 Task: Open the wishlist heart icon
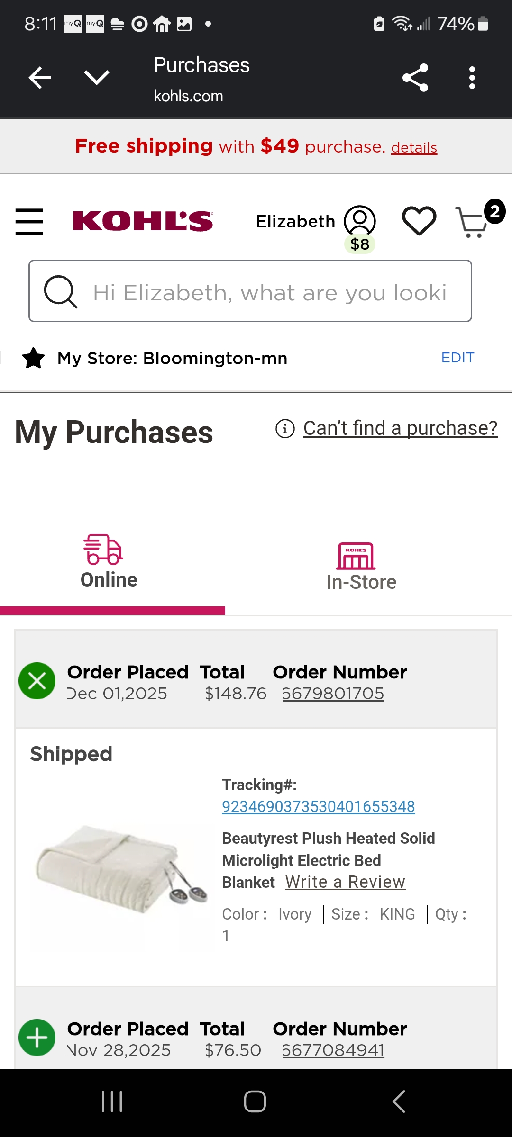point(419,221)
